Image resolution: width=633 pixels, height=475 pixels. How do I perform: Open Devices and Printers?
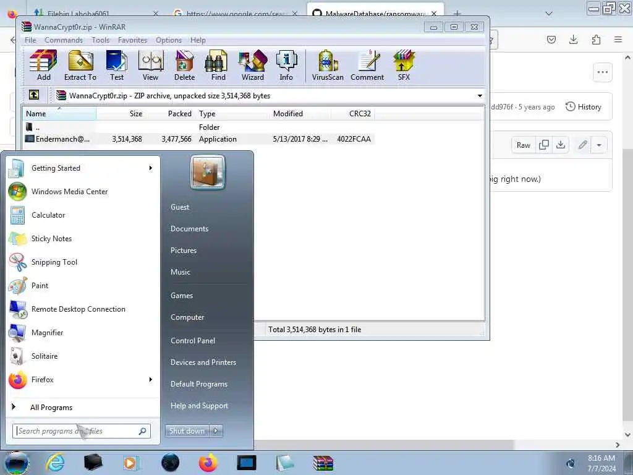pos(203,362)
